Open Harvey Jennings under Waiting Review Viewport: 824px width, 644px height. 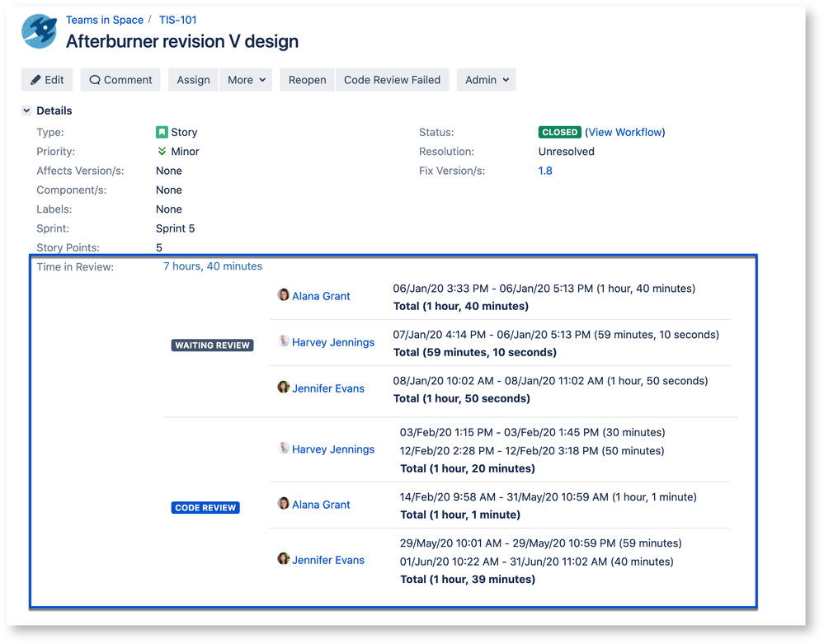[x=333, y=342]
